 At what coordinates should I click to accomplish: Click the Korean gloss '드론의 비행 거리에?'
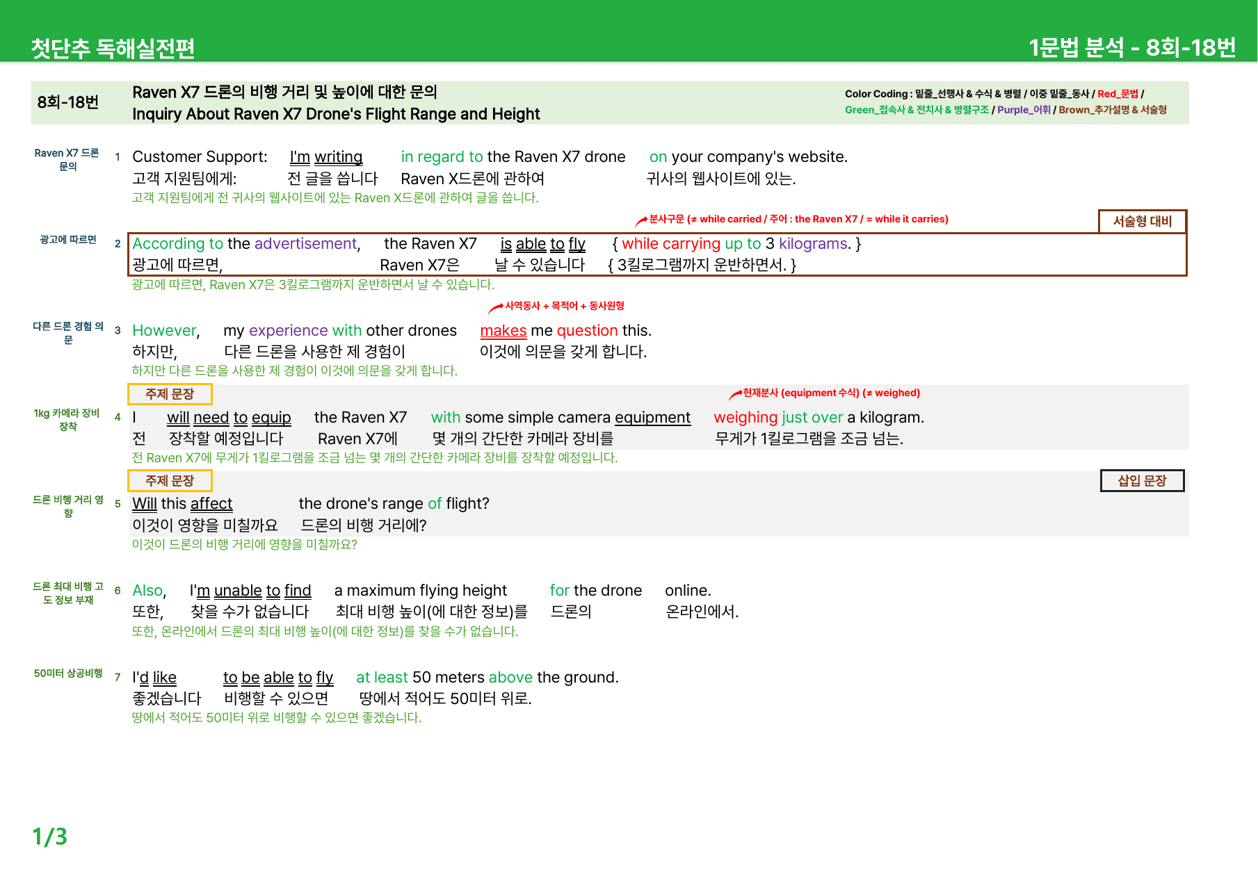point(364,525)
